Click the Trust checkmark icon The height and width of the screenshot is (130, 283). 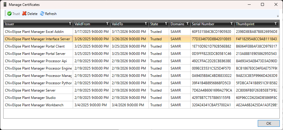[x=9, y=14]
